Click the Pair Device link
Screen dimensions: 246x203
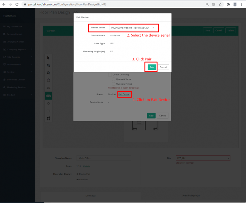(124, 94)
